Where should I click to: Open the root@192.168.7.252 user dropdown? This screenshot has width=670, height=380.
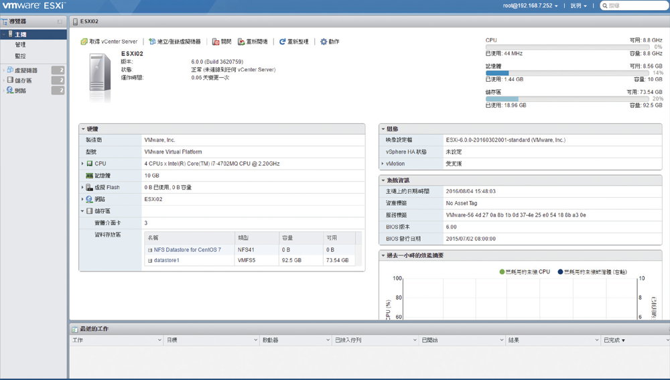point(530,5)
